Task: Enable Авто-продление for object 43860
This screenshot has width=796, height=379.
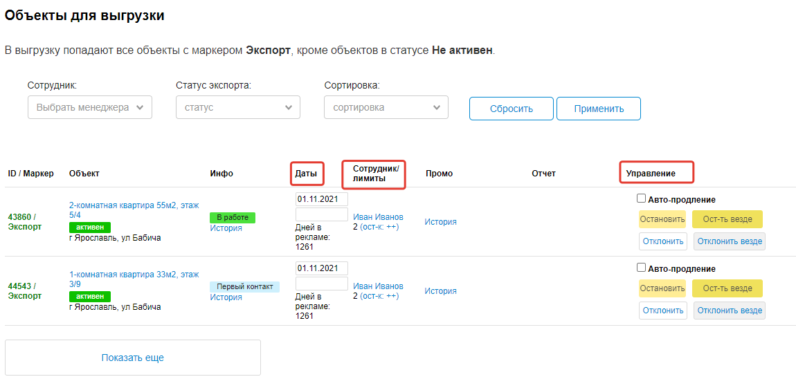Action: click(641, 198)
